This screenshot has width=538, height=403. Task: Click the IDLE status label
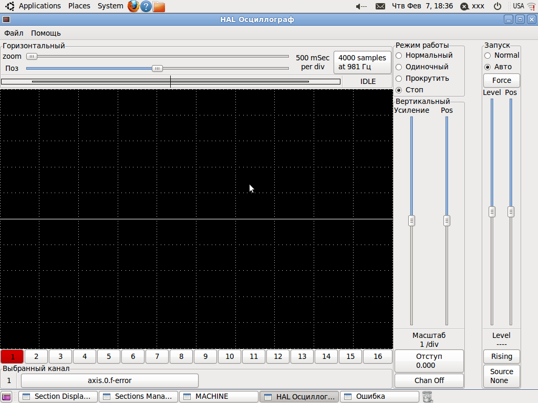click(x=368, y=81)
